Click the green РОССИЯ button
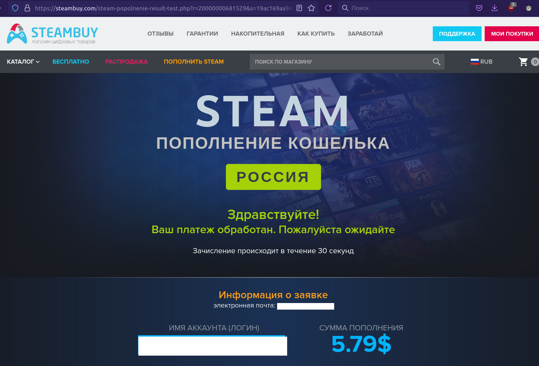 tap(273, 177)
